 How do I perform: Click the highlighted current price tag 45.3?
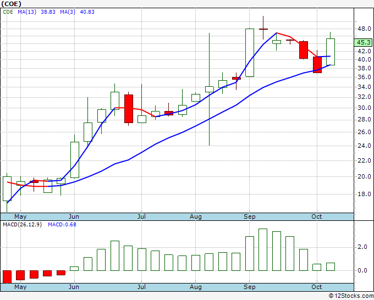pyautogui.click(x=363, y=43)
